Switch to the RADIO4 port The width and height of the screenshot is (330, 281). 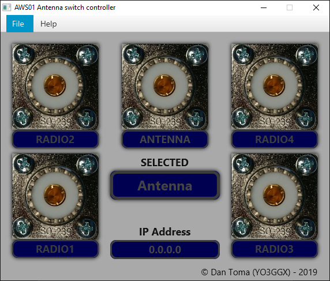point(275,139)
